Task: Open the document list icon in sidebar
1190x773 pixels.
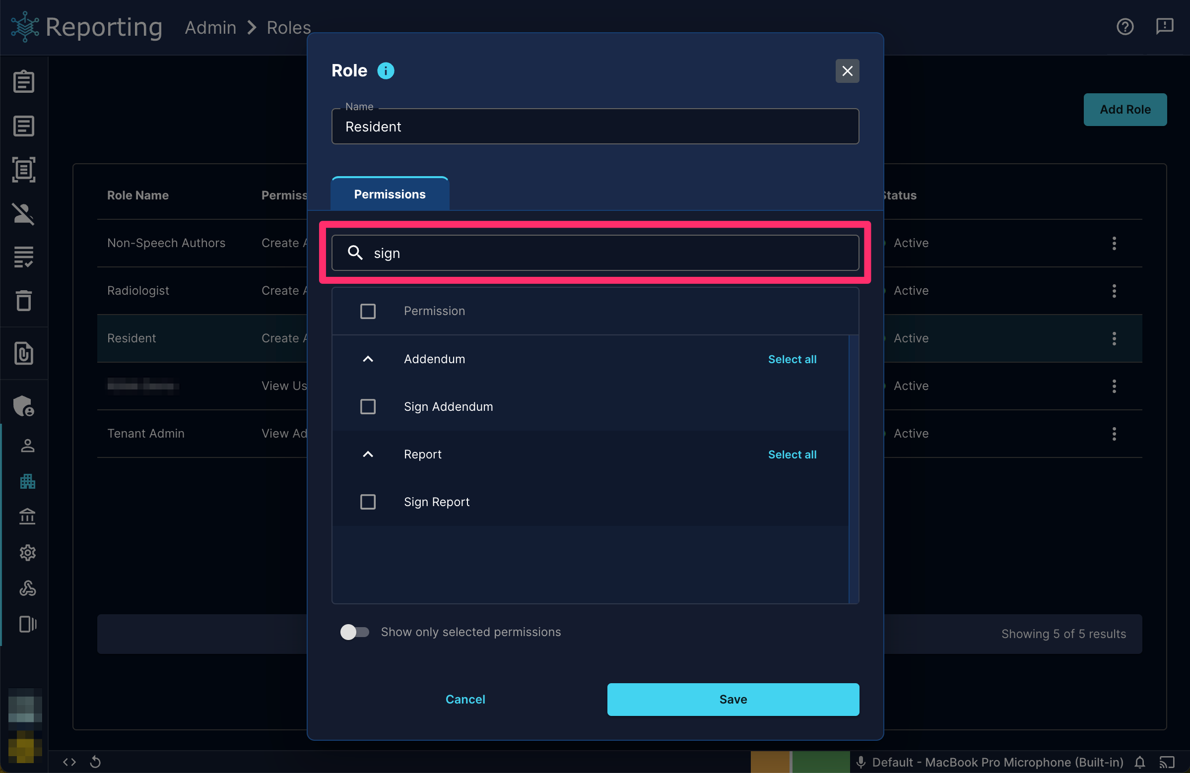Action: coord(23,126)
